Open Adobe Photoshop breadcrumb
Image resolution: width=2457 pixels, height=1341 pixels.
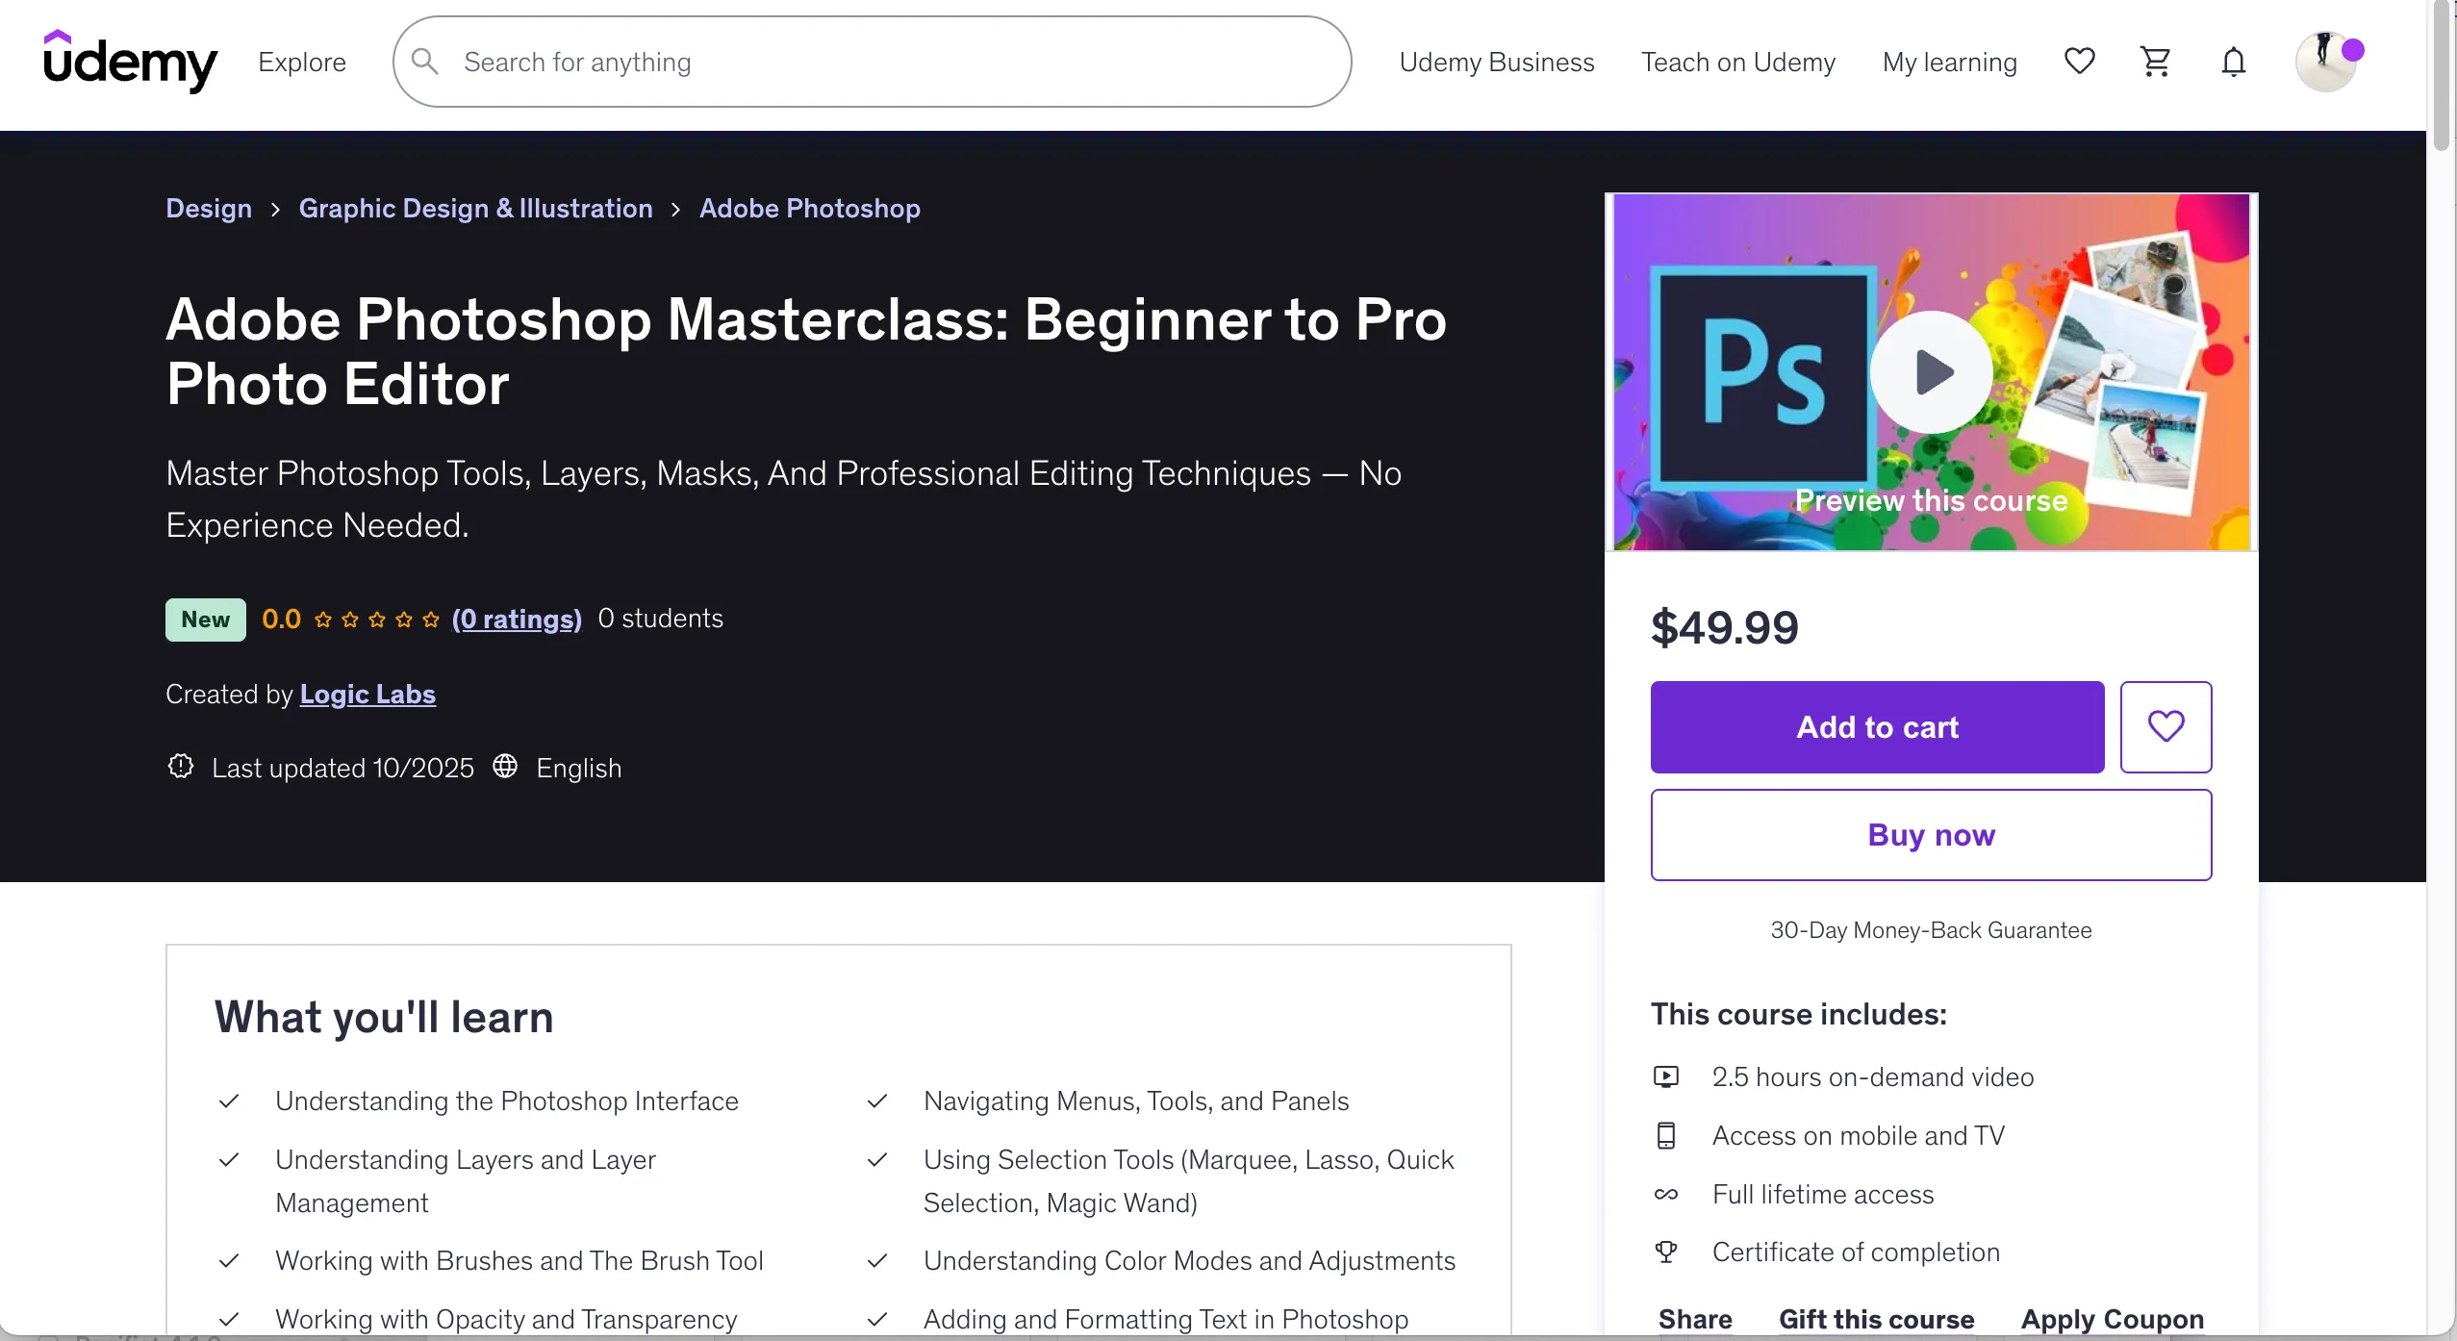pos(809,208)
